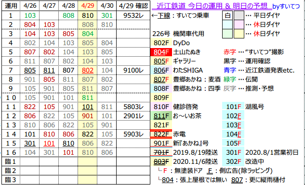Viewport: 305px width, 185px height.
Task: Select the underlined 101 in row 11
Action: click(x=88, y=107)
